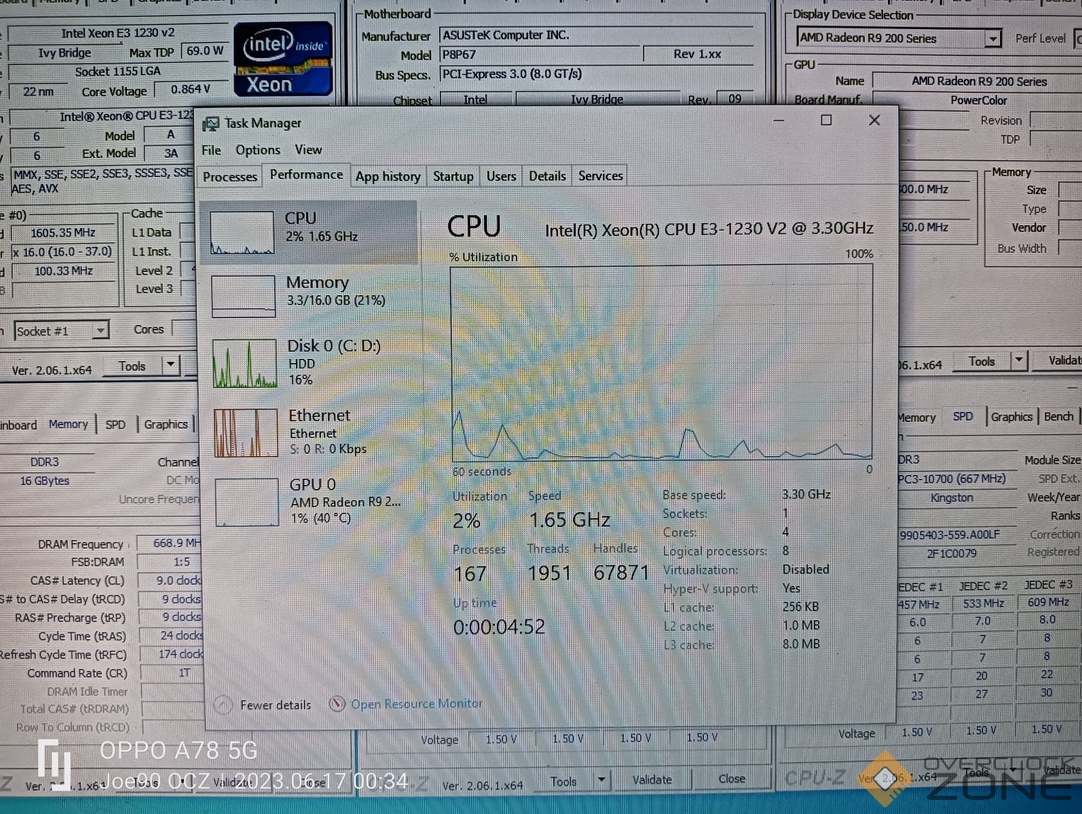This screenshot has width=1082, height=814.
Task: Click the Intel Inside Xeon logo
Action: (x=283, y=59)
